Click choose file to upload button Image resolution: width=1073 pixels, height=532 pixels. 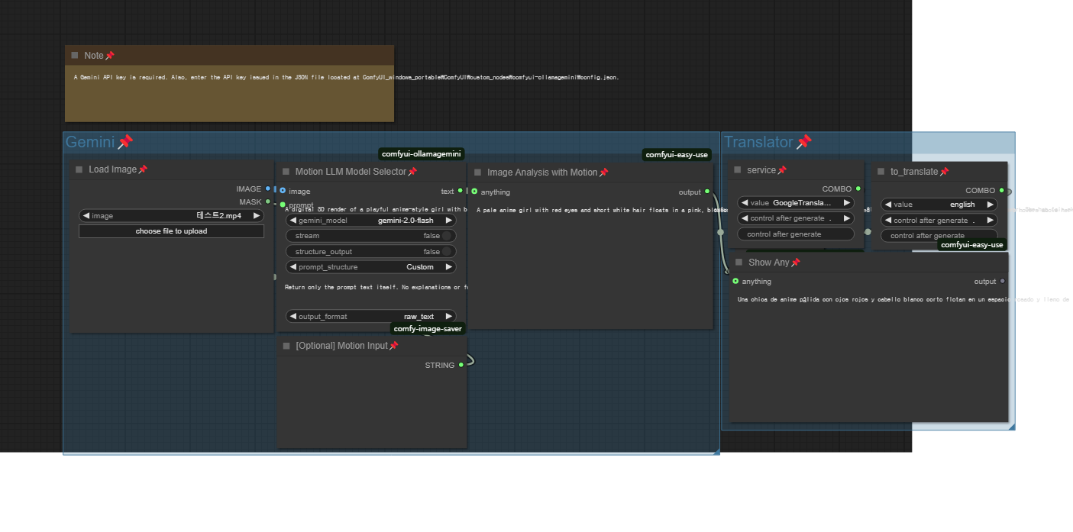click(171, 231)
